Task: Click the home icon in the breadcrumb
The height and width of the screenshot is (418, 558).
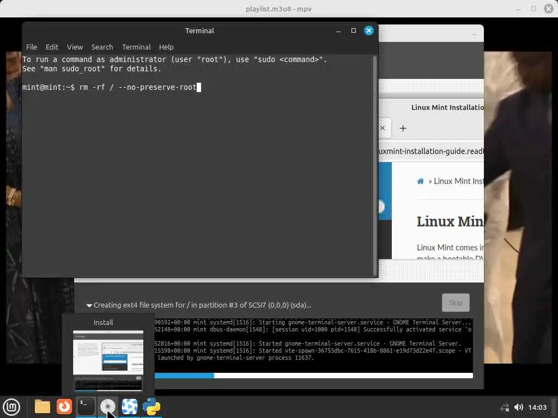Action: pyautogui.click(x=420, y=181)
